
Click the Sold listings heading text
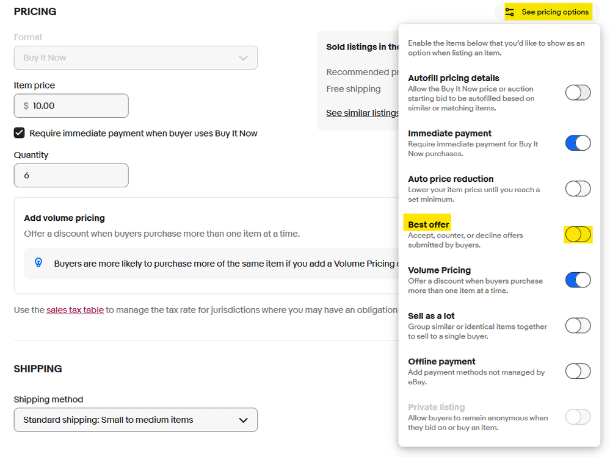pos(362,47)
